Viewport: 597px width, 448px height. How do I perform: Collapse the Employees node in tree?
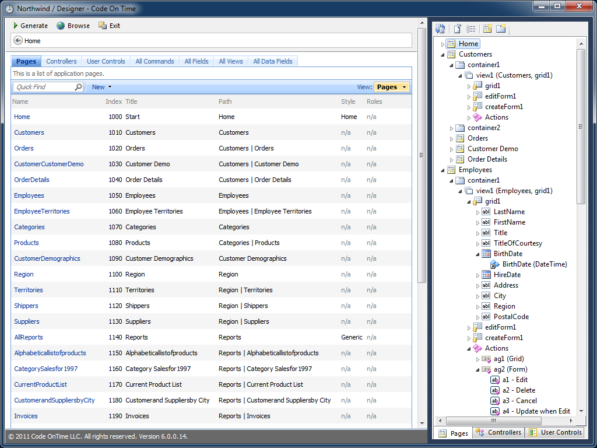click(x=443, y=170)
